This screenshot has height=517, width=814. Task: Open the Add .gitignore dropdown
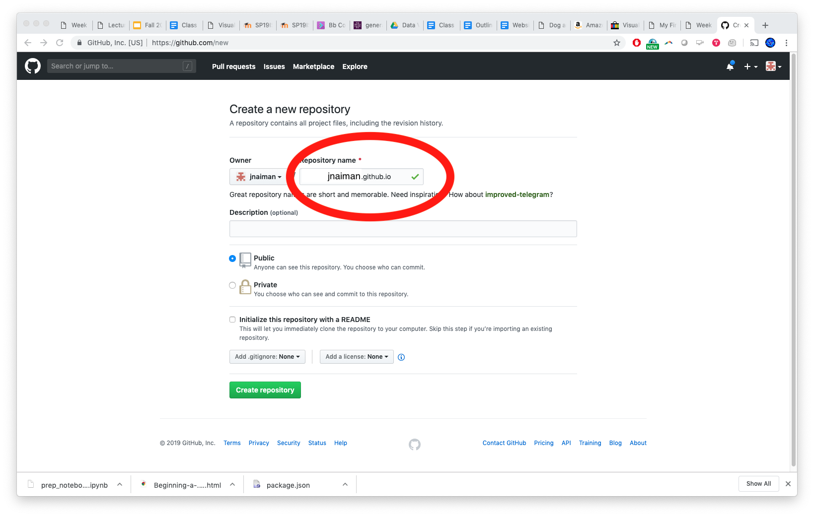click(267, 357)
